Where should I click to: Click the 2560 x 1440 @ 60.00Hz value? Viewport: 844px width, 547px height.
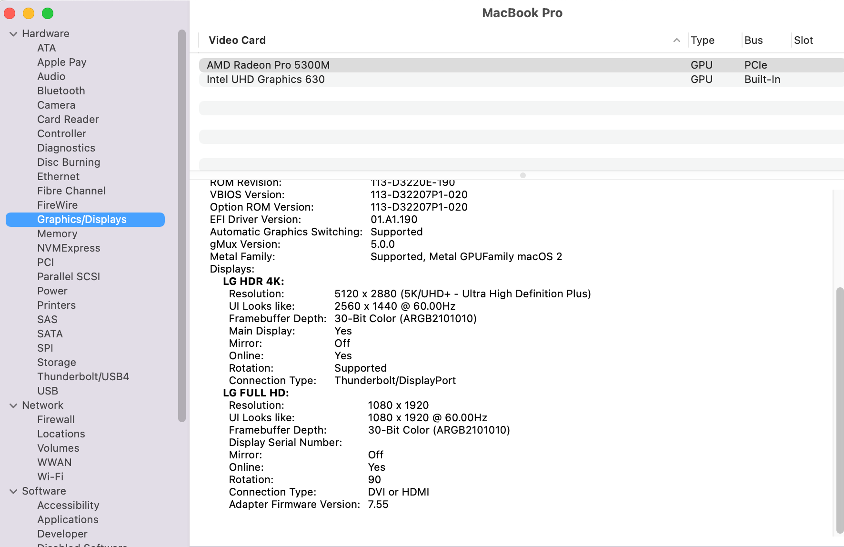395,306
